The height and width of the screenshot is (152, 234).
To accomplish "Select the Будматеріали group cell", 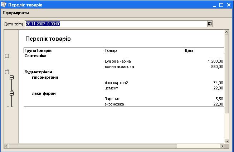I will [38, 72].
